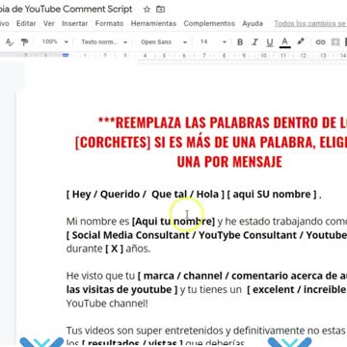Click the blue indent marker on the ruler
The width and height of the screenshot is (347, 347).
click(66, 56)
